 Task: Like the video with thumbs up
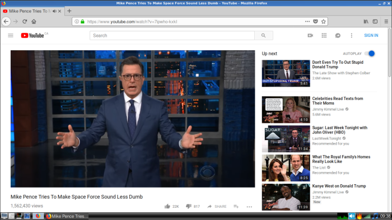pyautogui.click(x=167, y=206)
